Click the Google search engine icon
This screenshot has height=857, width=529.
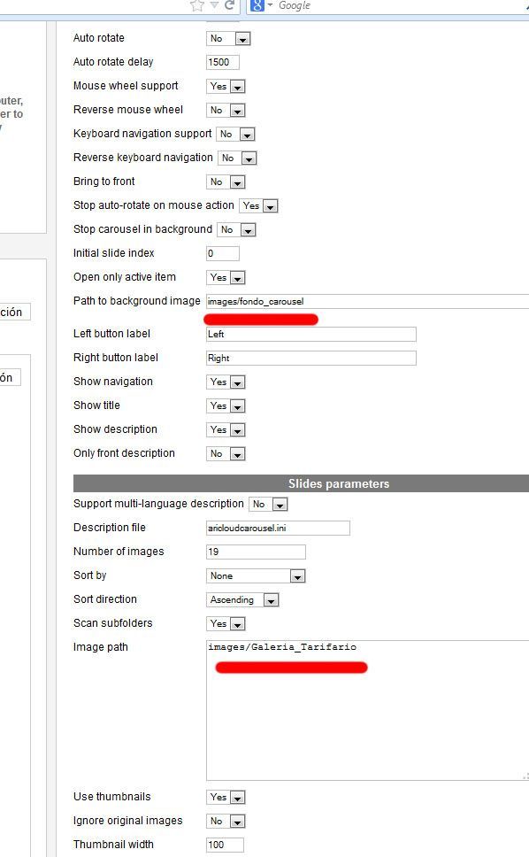(257, 5)
